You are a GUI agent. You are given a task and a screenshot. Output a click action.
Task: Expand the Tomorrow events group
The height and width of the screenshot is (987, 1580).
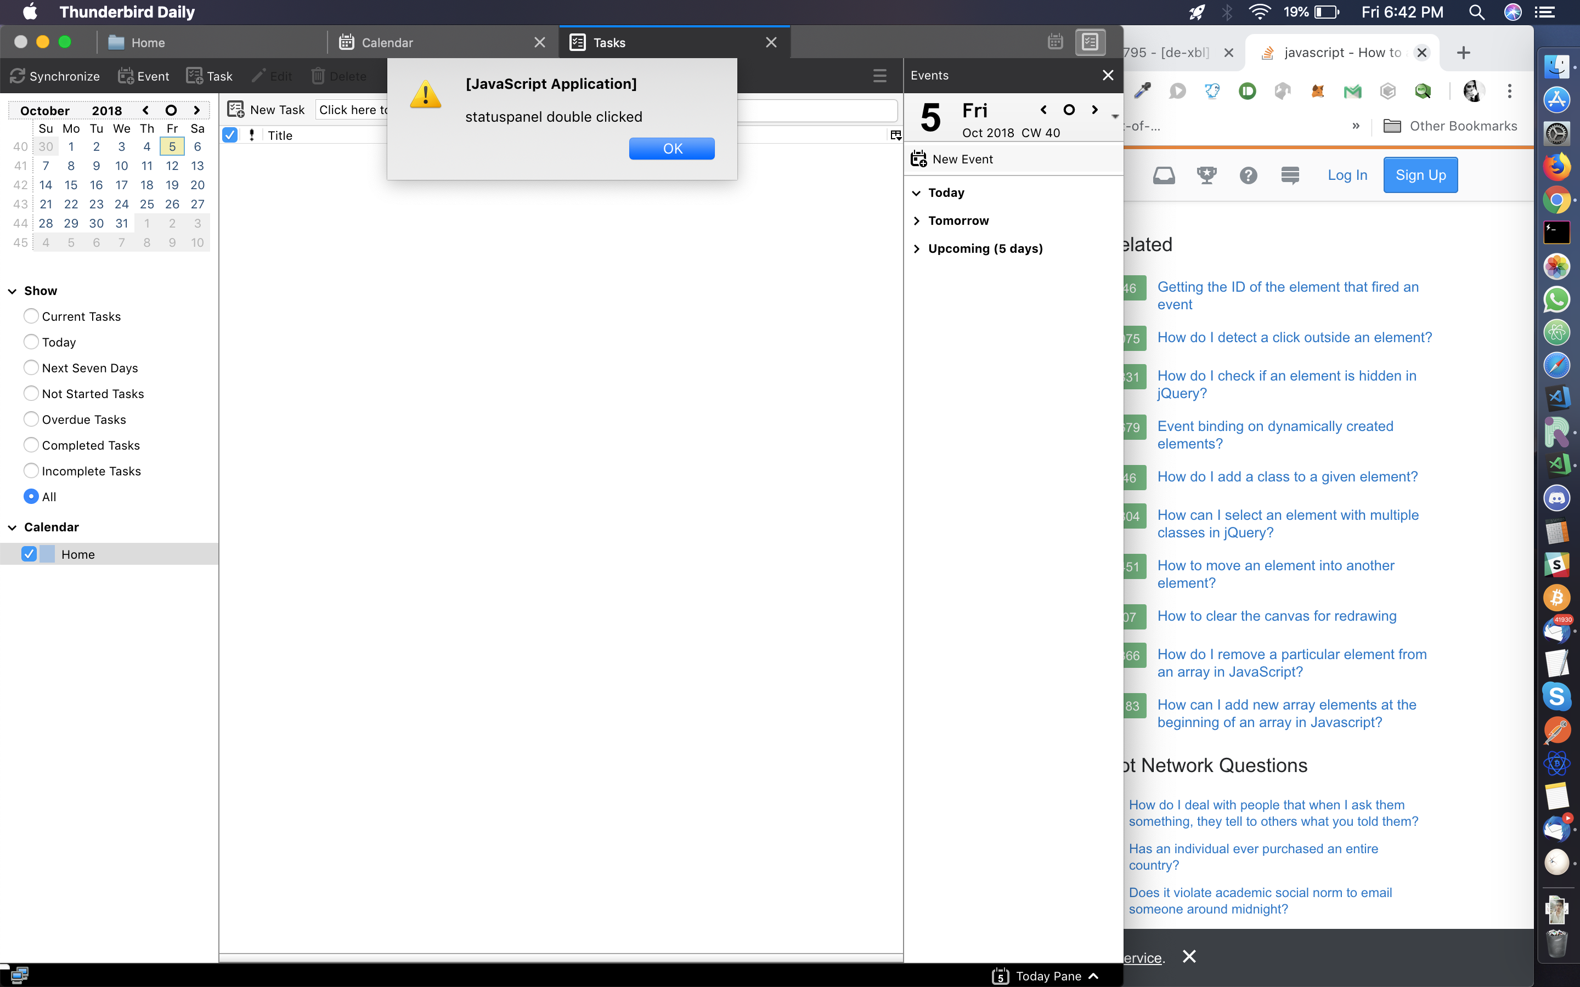point(917,220)
